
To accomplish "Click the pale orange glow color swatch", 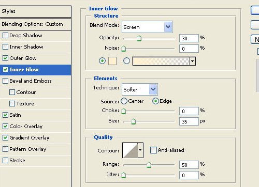I will [112, 61].
